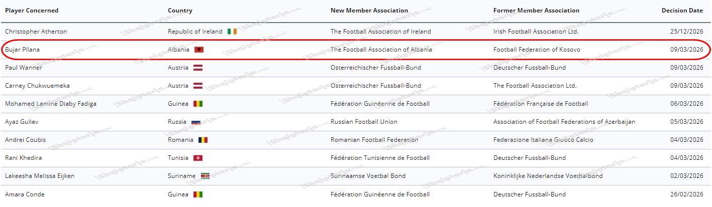Select Rani Khedira in the table
The width and height of the screenshot is (712, 207).
click(24, 158)
